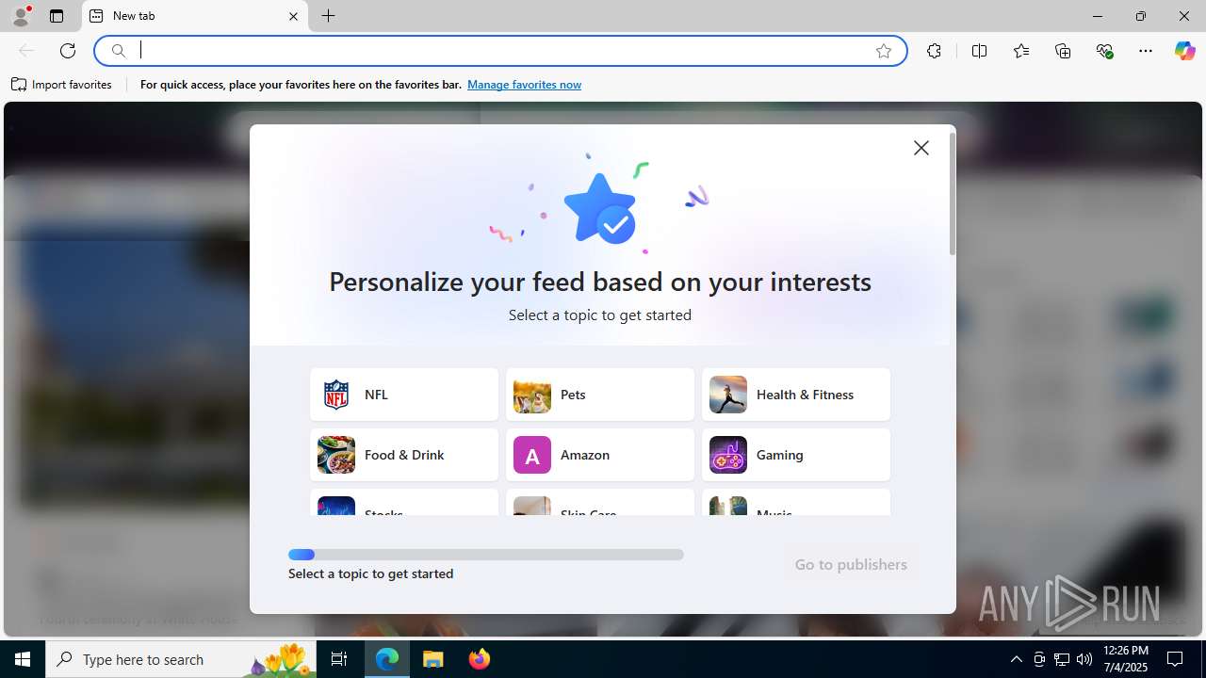1206x678 pixels.
Task: Refresh the page
Action: point(68,51)
